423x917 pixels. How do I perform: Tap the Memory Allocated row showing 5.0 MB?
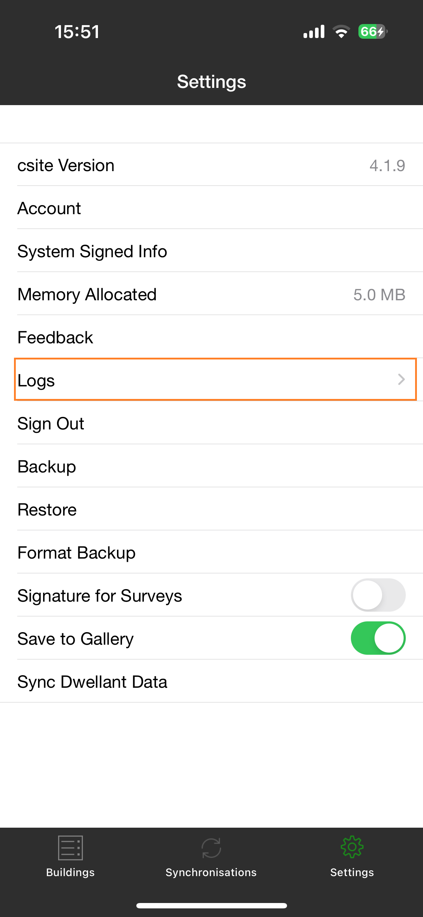(x=212, y=294)
